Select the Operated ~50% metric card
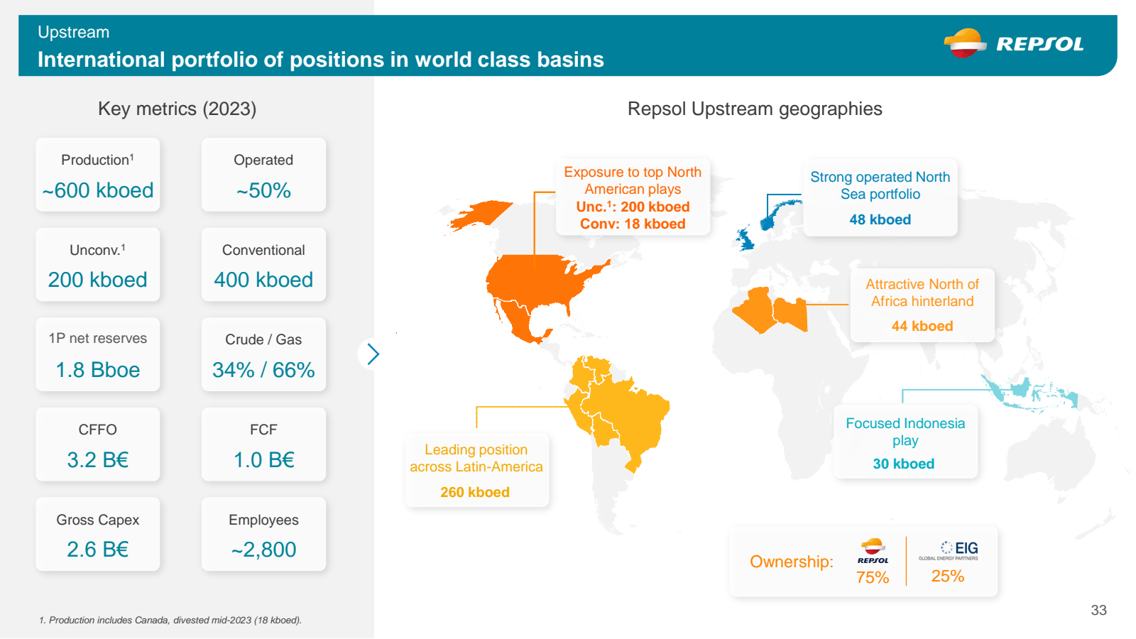Viewport: 1136px width, 639px height. [x=263, y=175]
